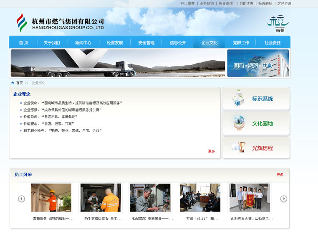Open the 社会责任 navigation item
318x232 pixels.
tap(273, 43)
